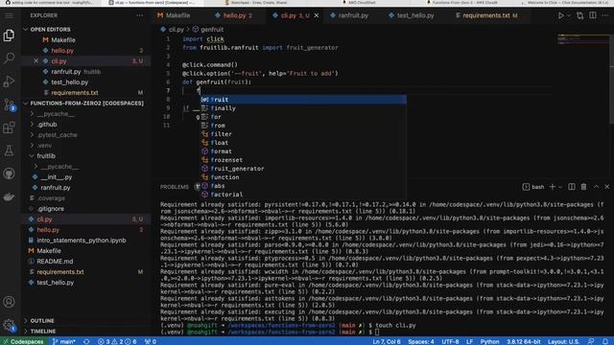
Task: Open Source Control view with badge
Action: click(9, 104)
